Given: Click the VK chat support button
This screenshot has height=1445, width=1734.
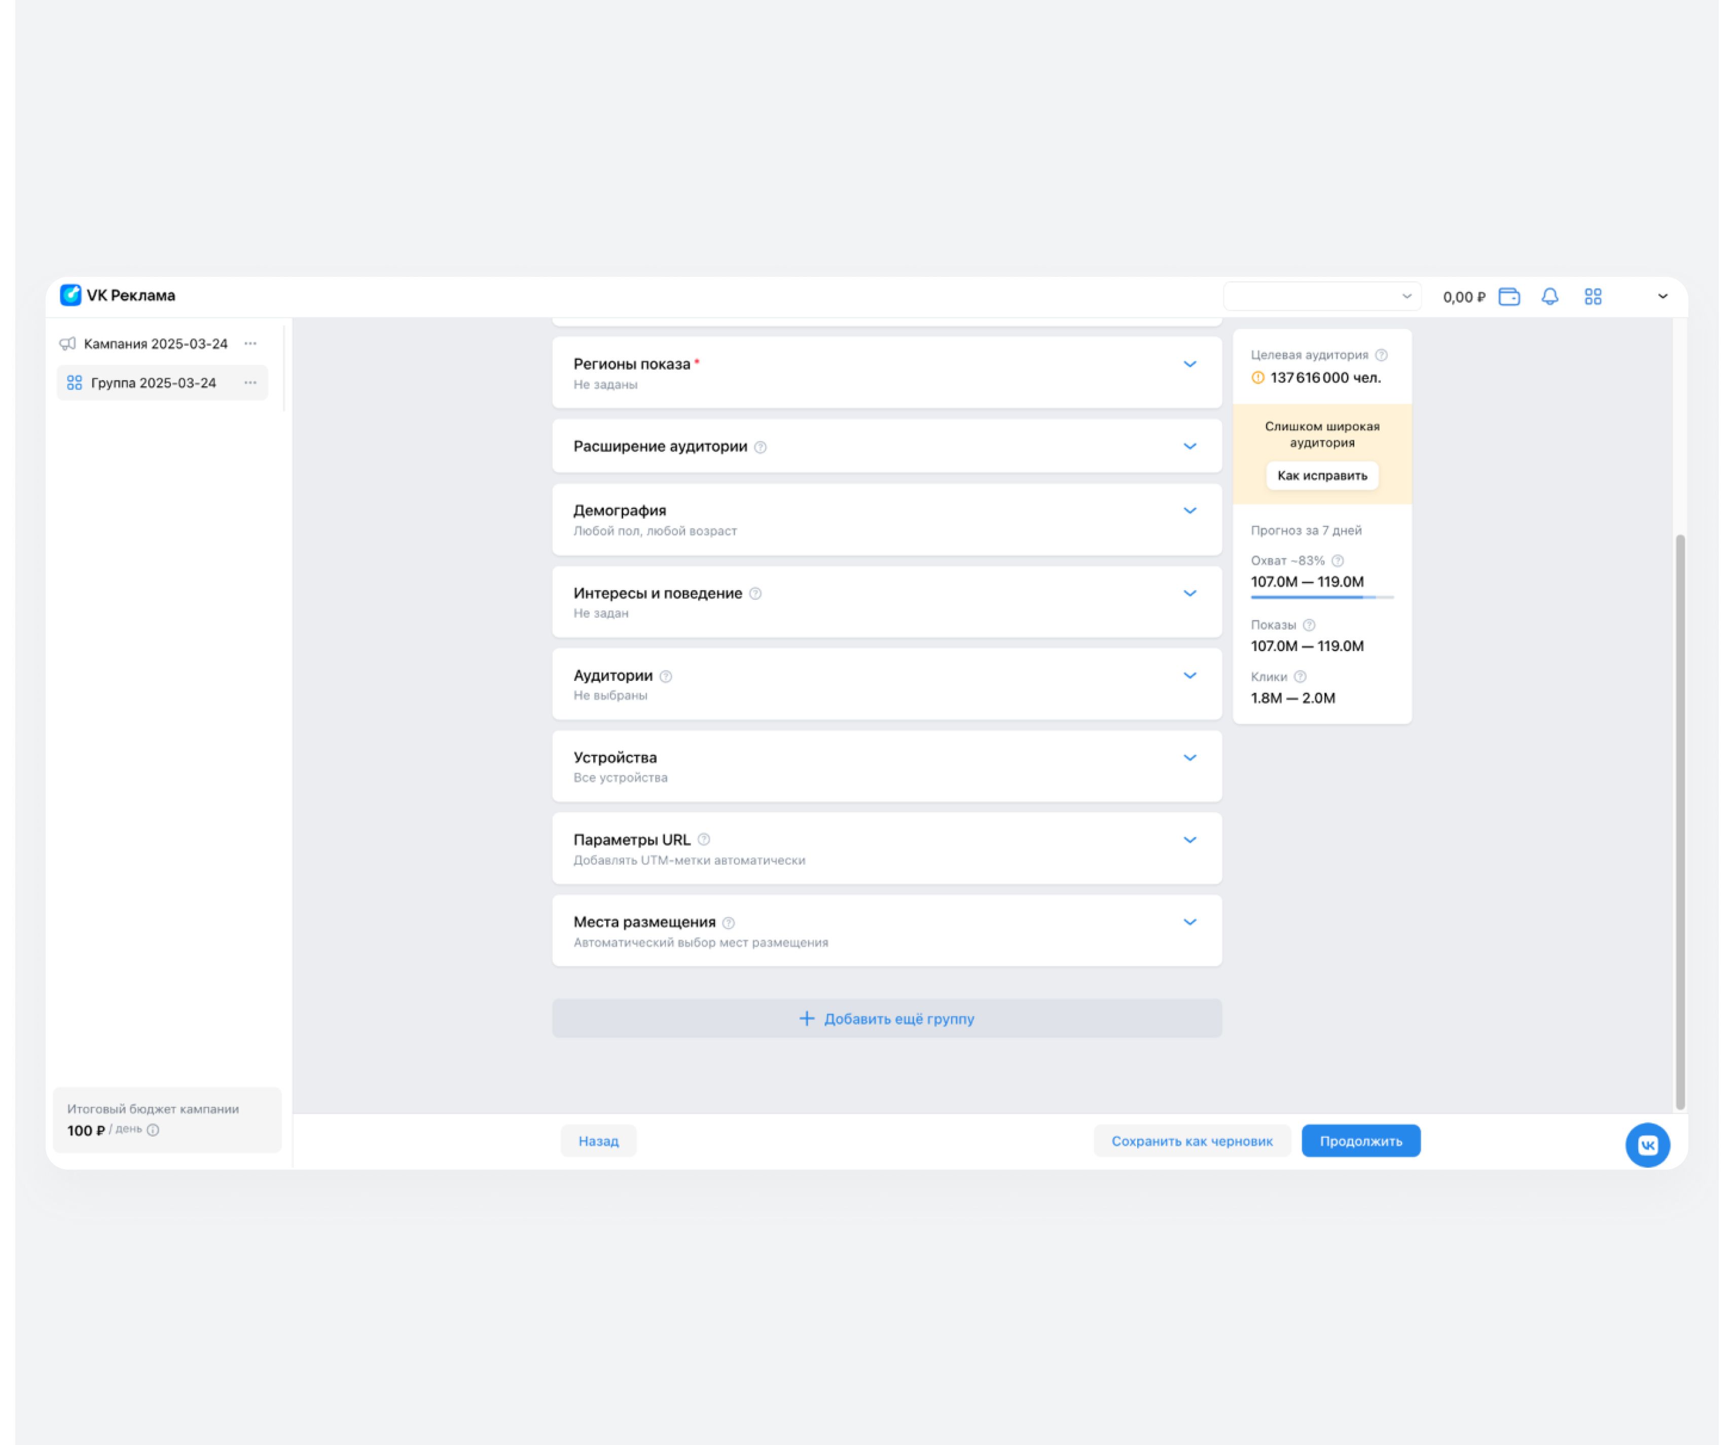Looking at the screenshot, I should pos(1647,1144).
